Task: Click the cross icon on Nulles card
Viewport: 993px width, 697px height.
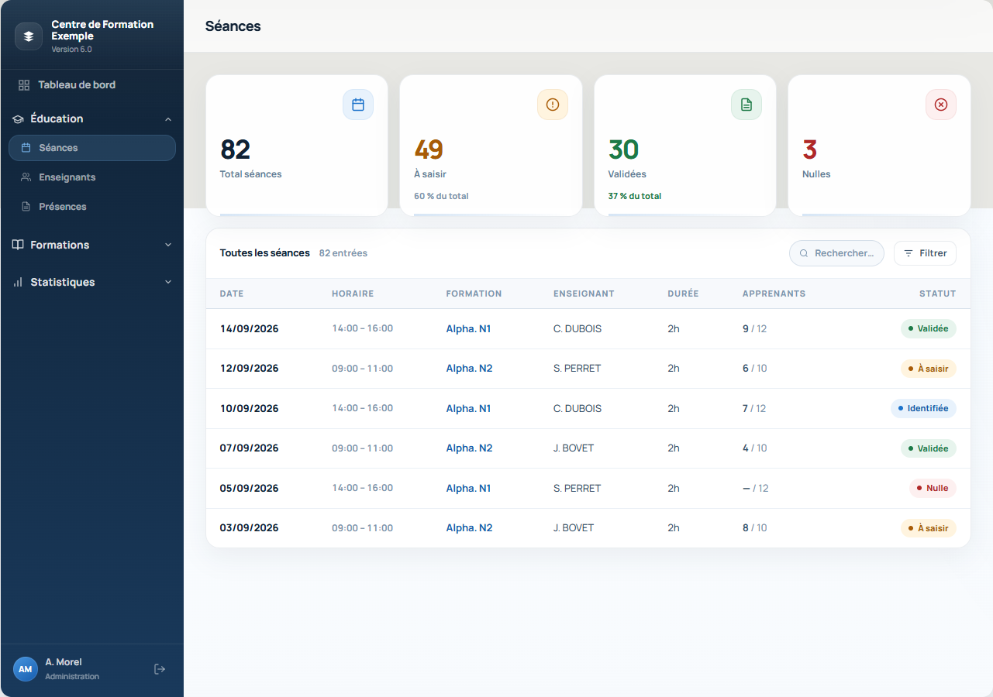Action: [x=941, y=105]
